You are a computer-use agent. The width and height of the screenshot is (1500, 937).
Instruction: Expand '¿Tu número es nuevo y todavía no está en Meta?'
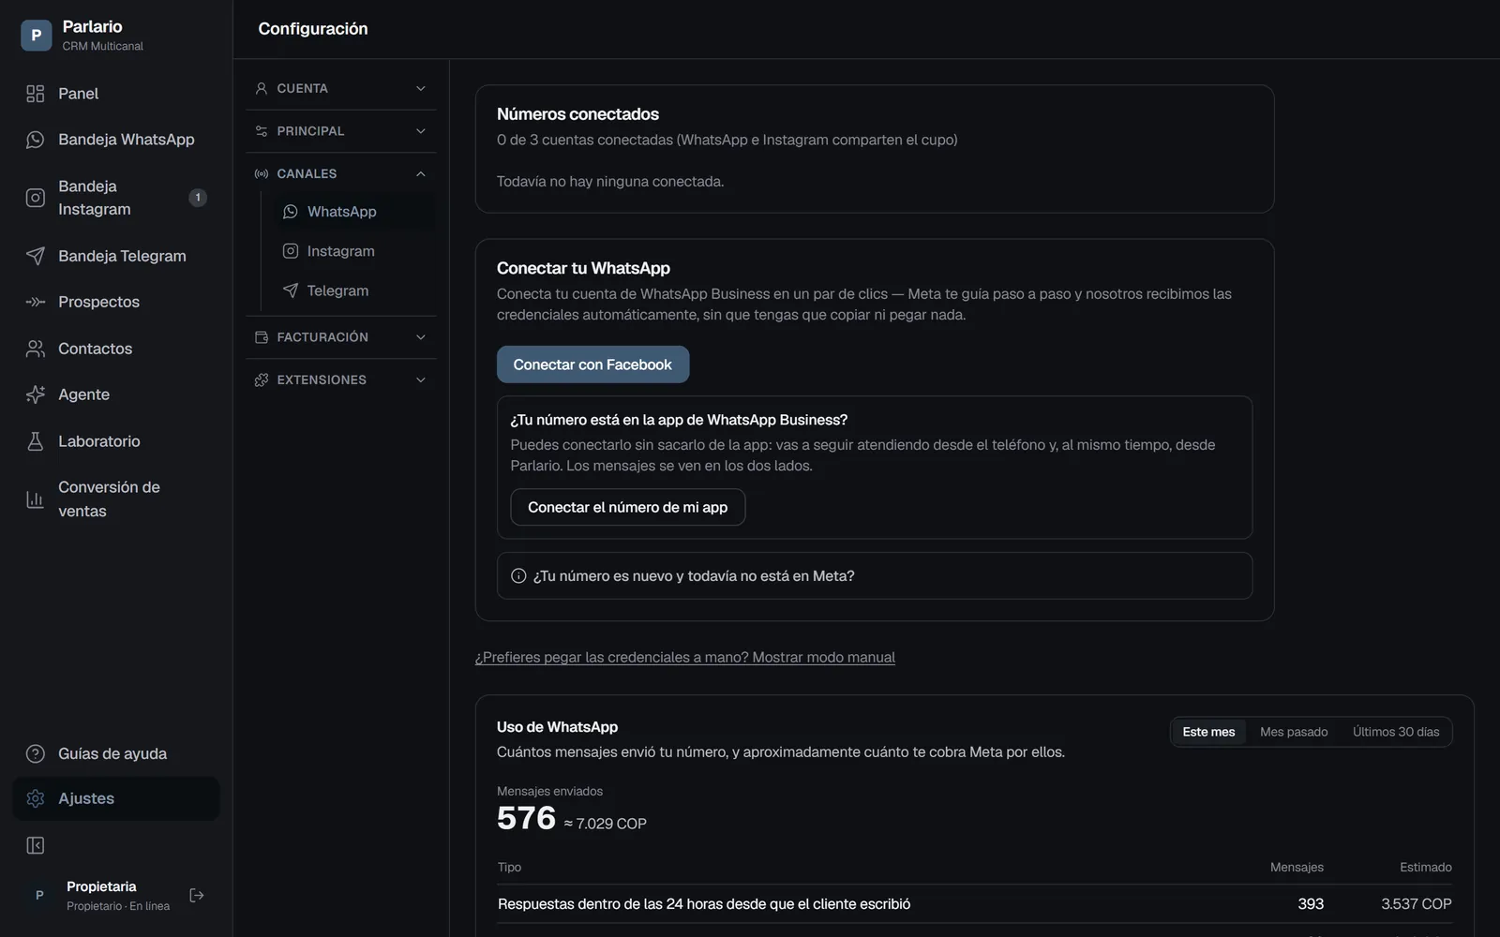coord(875,576)
